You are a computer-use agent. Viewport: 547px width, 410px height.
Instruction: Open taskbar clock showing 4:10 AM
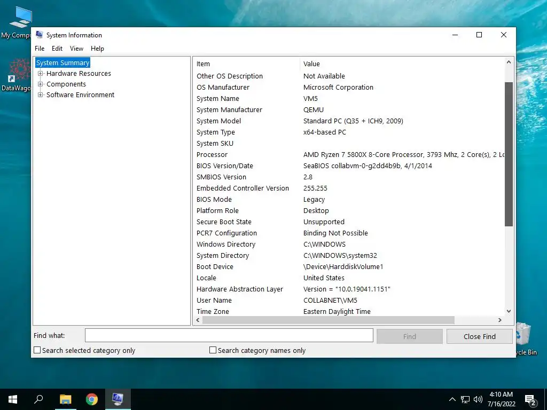[501, 399]
